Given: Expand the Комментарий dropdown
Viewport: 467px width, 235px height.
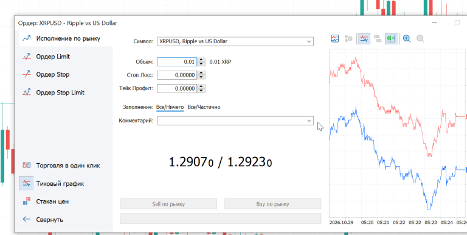Looking at the screenshot, I should point(309,121).
